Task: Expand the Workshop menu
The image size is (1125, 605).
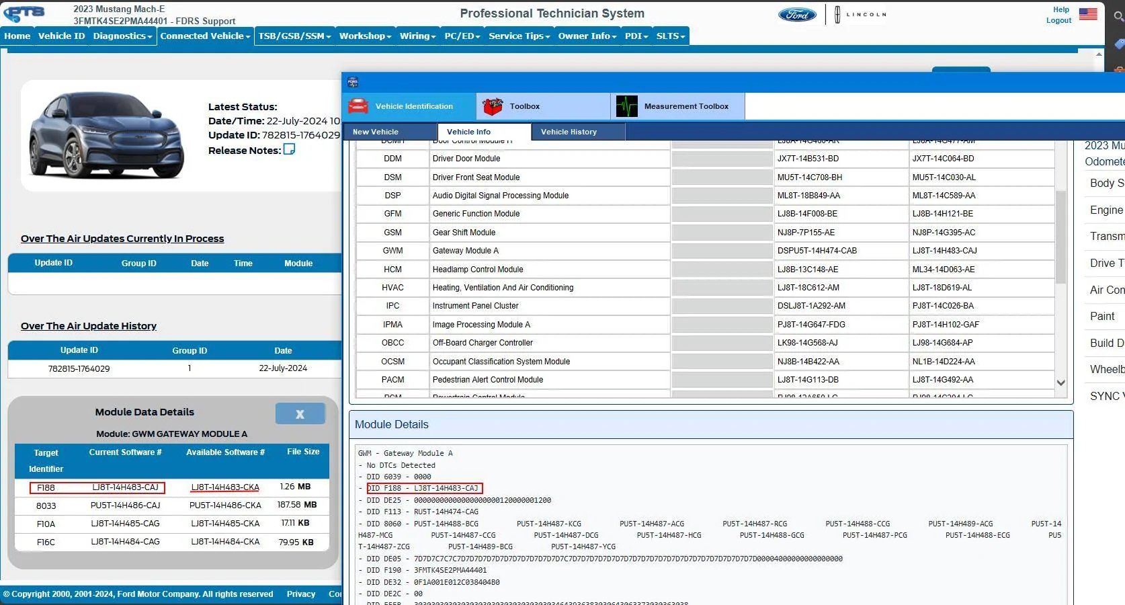Action: [365, 36]
